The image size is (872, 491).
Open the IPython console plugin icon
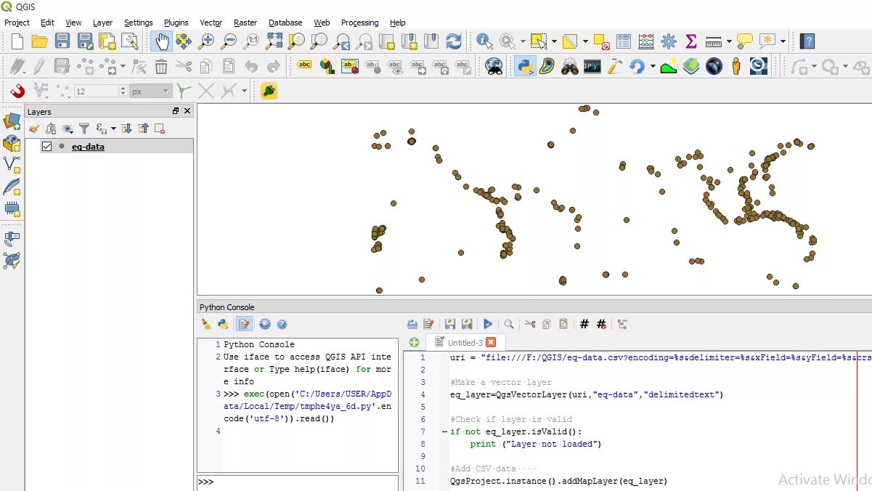point(592,67)
